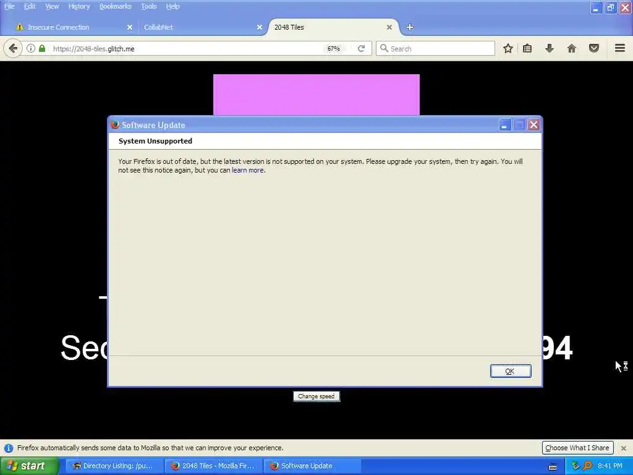Open the Help menu

[x=173, y=6]
